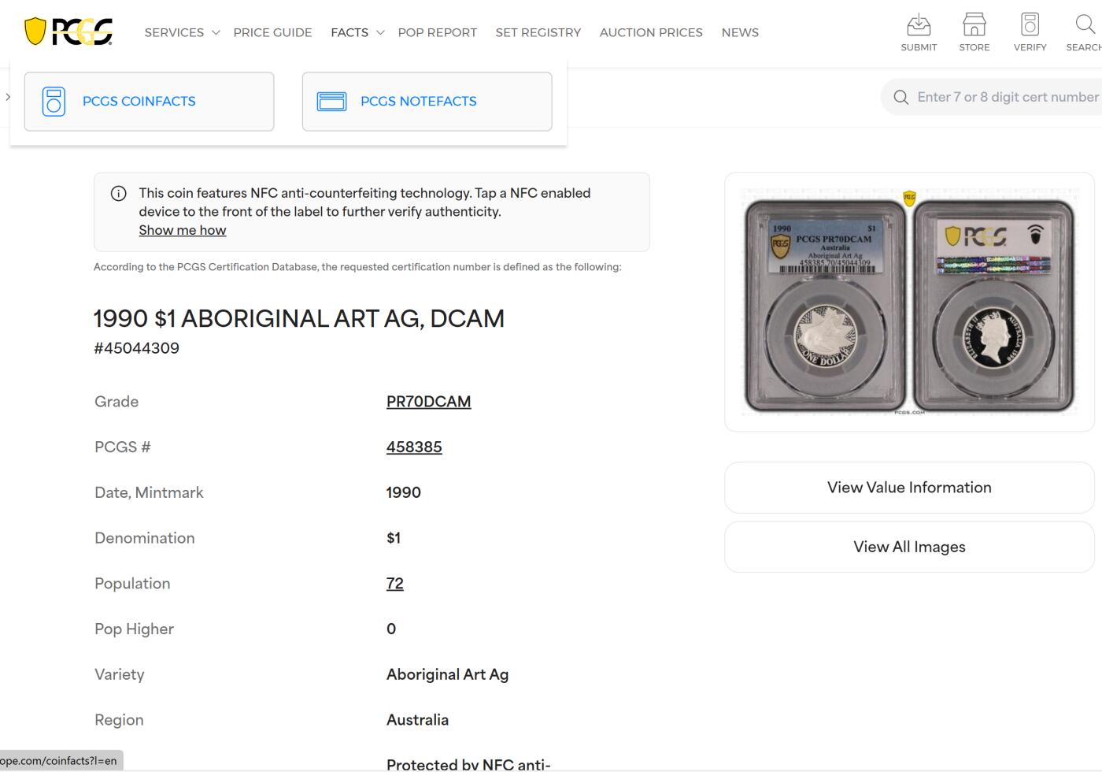This screenshot has width=1102, height=772.
Task: Click the Verify slab icon
Action: (x=1030, y=25)
